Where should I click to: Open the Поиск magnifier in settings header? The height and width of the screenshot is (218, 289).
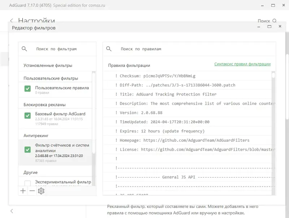(275, 21)
